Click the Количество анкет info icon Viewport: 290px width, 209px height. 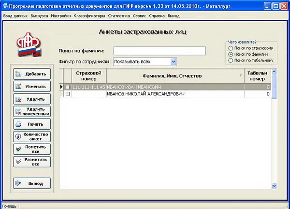pyautogui.click(x=18, y=136)
